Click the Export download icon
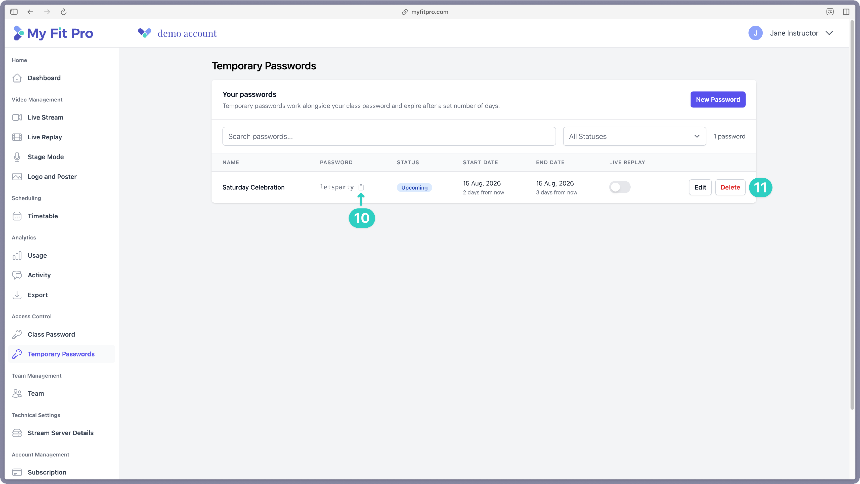Viewport: 860px width, 484px height. (x=17, y=294)
